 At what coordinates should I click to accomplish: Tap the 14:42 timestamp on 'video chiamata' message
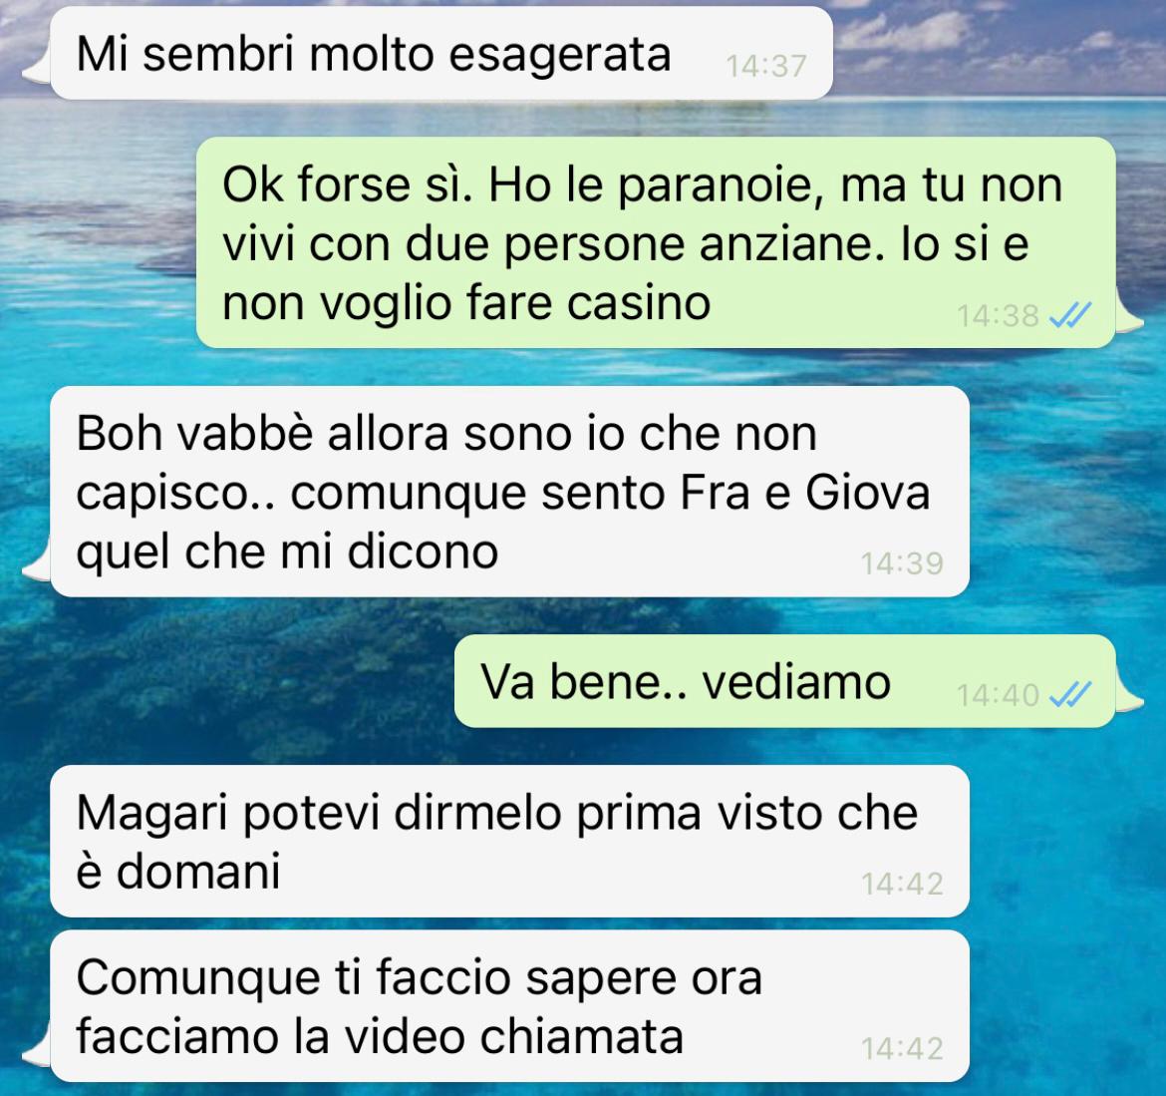coord(902,1049)
